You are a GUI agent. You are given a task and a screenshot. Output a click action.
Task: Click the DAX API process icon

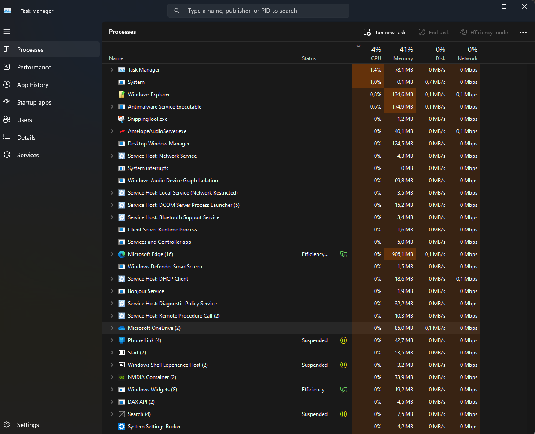122,402
